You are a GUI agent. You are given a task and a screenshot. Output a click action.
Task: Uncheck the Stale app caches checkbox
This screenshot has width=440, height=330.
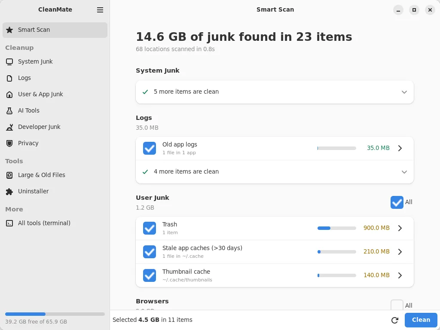149,252
